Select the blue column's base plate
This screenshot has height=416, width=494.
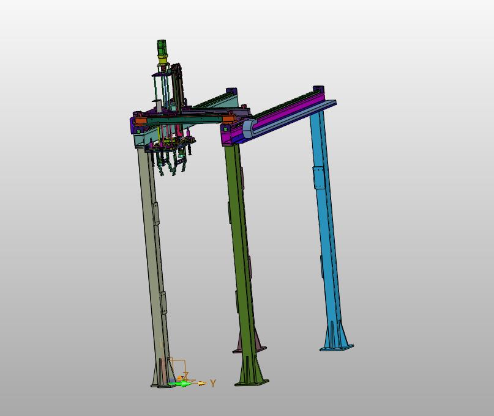click(337, 348)
